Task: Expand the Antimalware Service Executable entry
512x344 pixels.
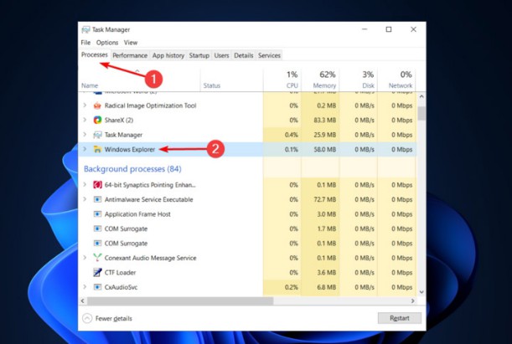Action: pos(85,200)
